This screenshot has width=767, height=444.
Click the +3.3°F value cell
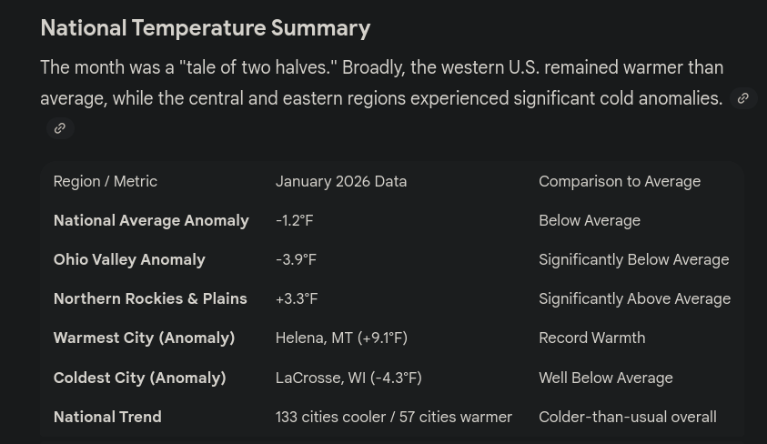click(x=297, y=298)
